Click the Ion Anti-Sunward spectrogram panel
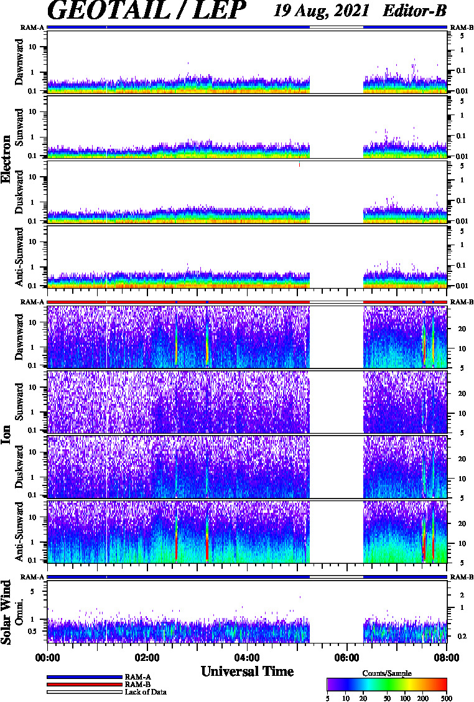Viewport: 474px width, 702px height. tap(247, 532)
